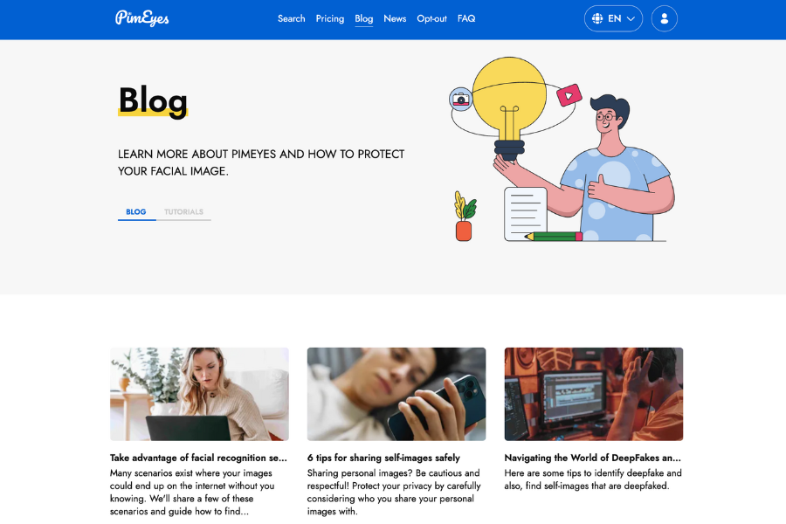The image size is (786, 524).
Task: Open the user account profile icon
Action: point(665,18)
